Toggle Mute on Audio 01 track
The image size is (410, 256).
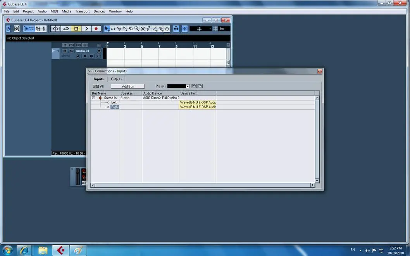click(65, 51)
